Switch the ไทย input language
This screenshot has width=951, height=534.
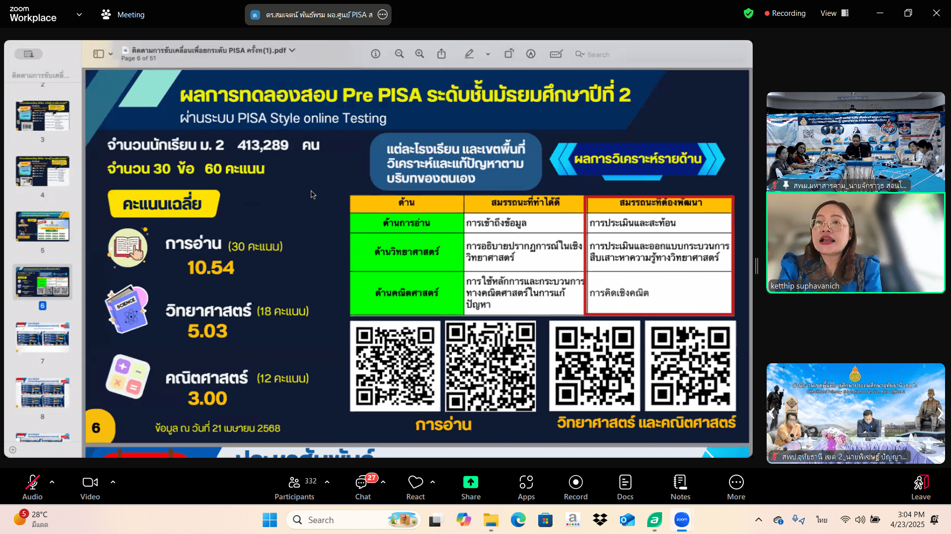(822, 520)
